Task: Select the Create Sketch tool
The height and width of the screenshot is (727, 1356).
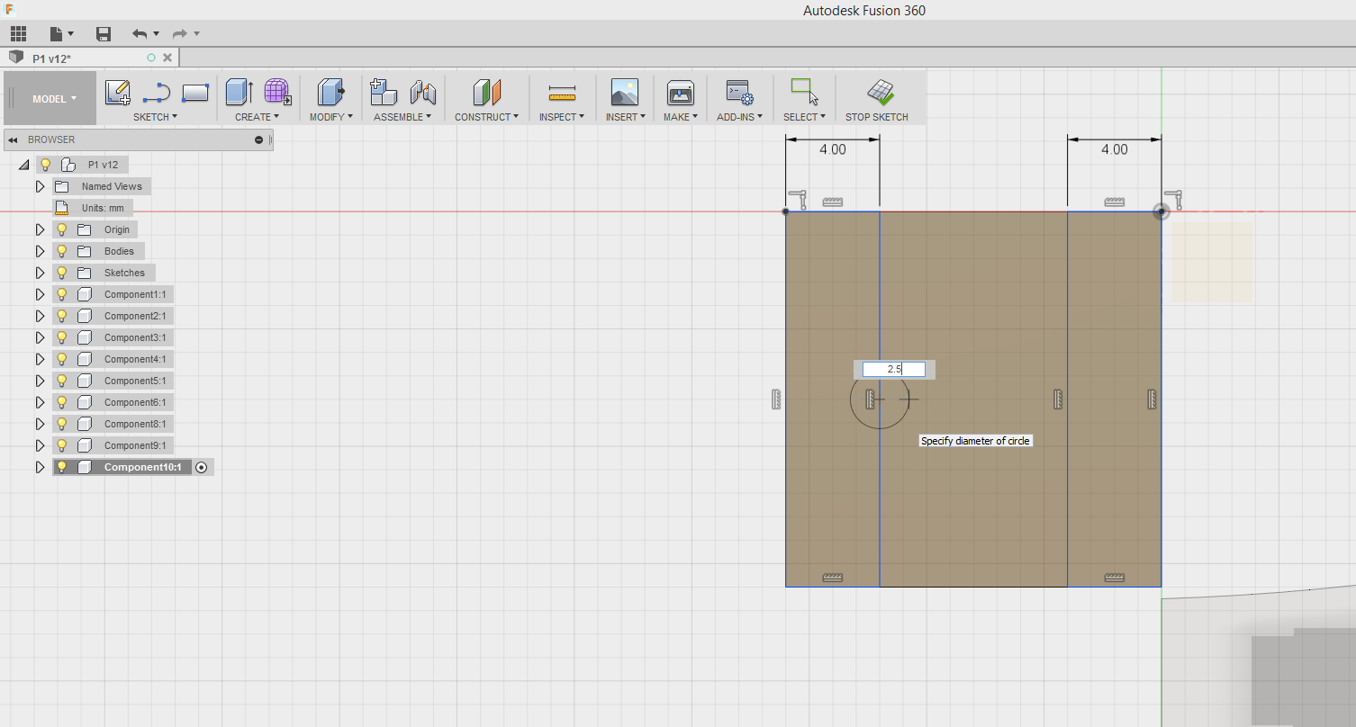Action: [118, 92]
